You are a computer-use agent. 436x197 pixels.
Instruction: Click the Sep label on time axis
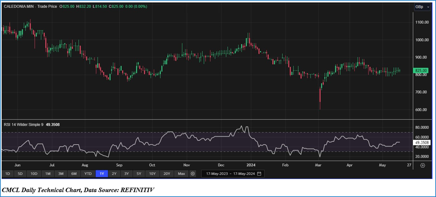click(119, 165)
